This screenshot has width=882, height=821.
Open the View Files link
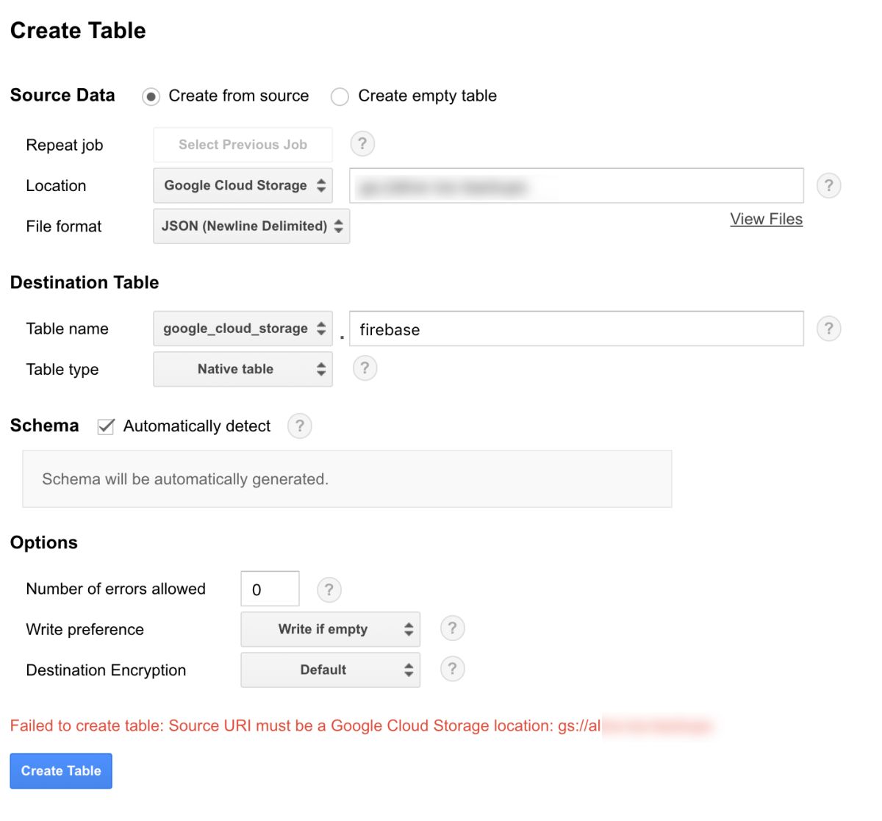pos(766,219)
